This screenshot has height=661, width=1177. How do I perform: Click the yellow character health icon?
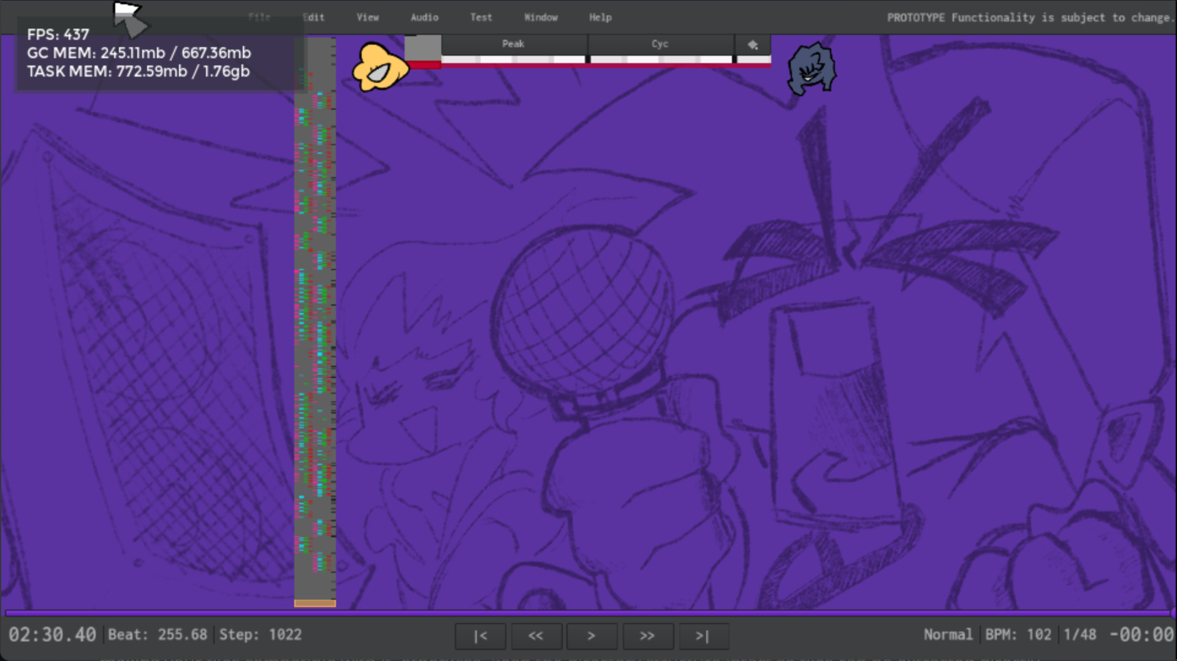click(380, 67)
